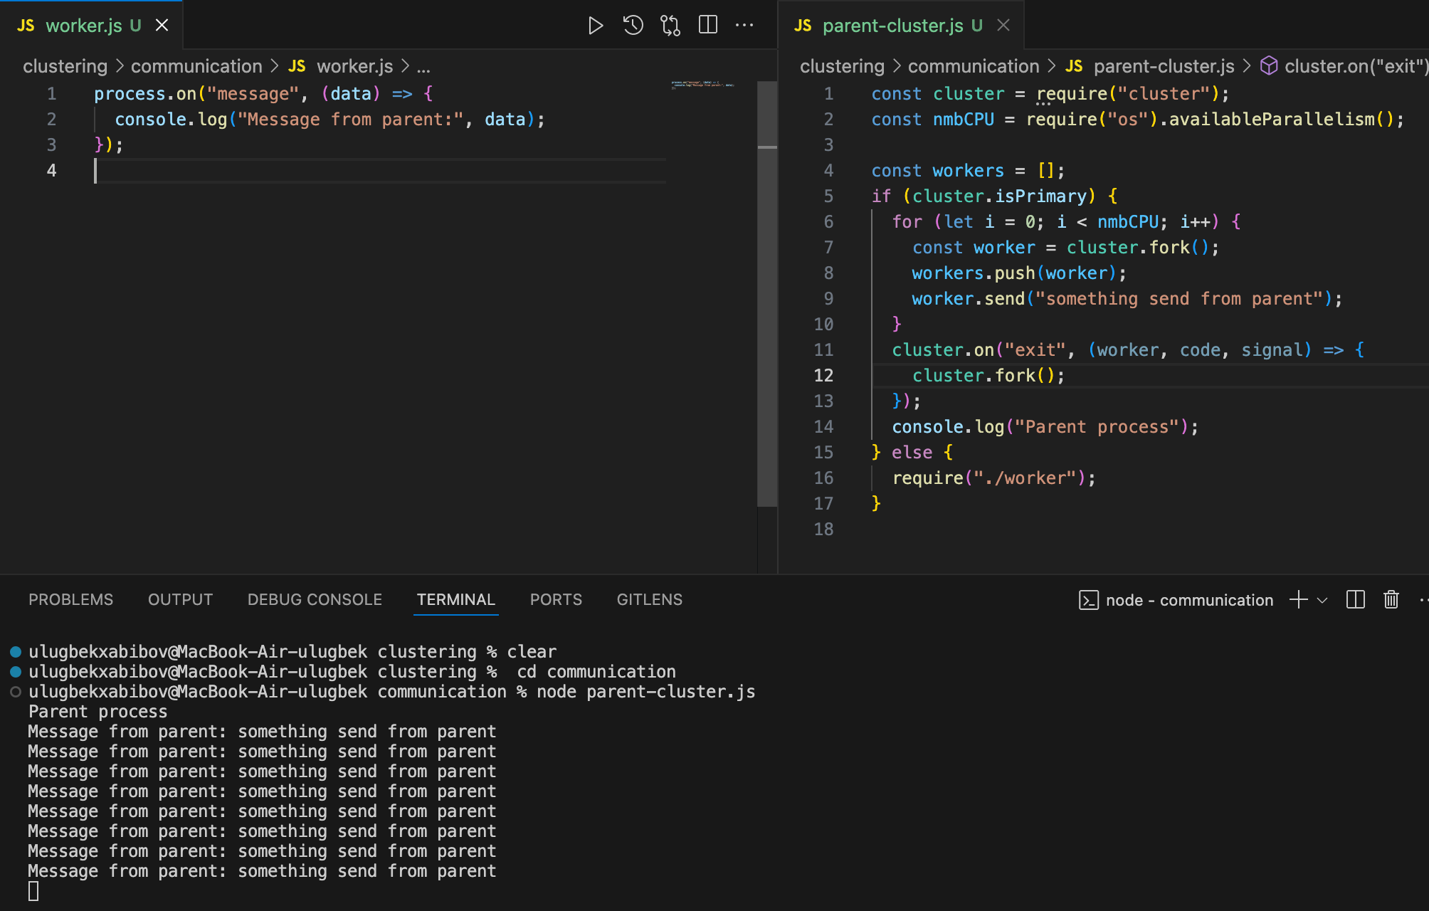This screenshot has height=911, width=1429.
Task: Open changes compare icon in editor toolbar
Action: pos(670,26)
